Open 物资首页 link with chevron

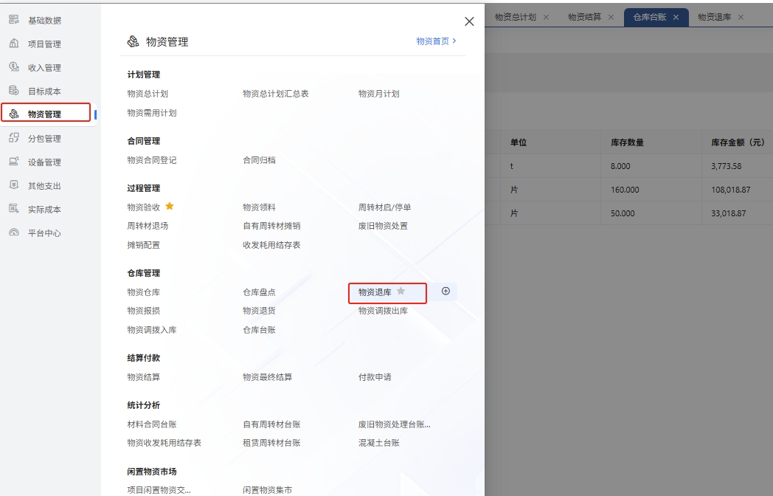point(436,41)
